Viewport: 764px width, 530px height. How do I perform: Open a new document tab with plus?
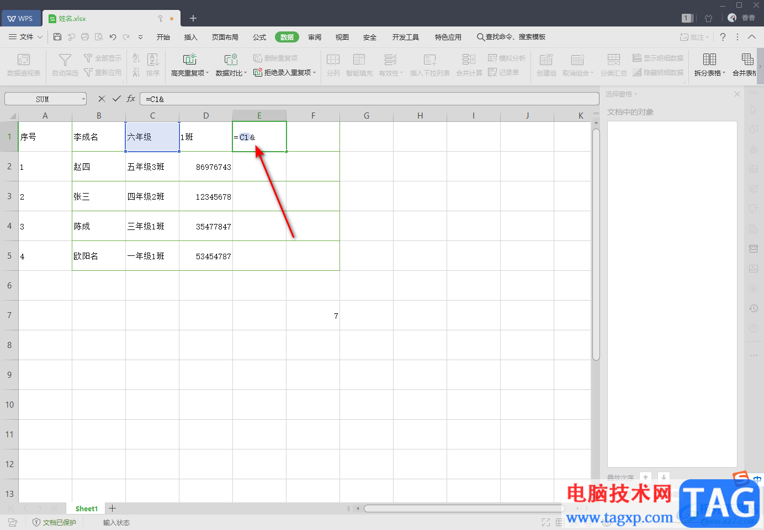193,18
